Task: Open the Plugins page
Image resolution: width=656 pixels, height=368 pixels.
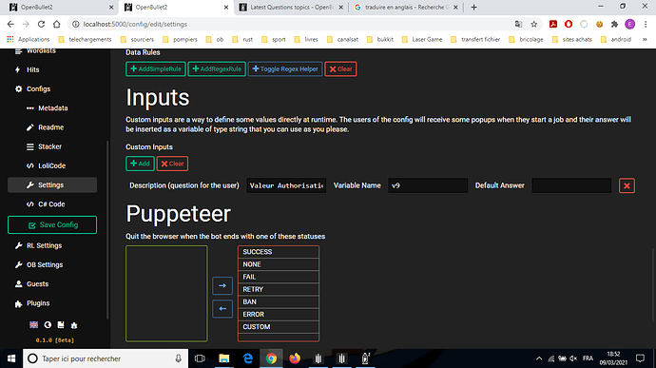Action: pos(38,303)
